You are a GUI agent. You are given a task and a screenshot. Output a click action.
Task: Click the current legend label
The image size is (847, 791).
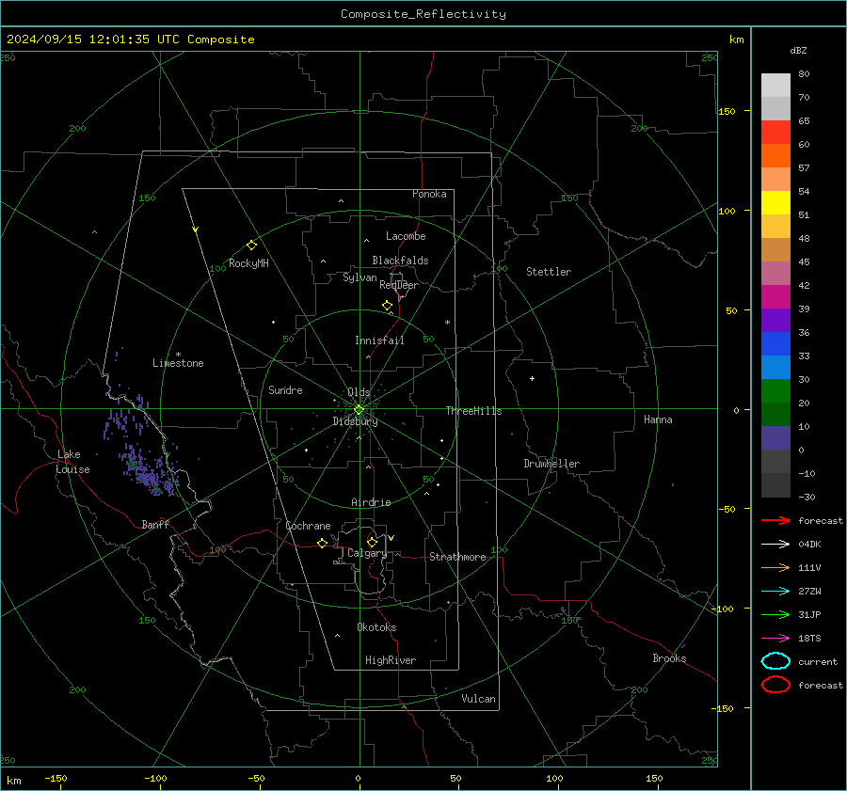click(818, 661)
